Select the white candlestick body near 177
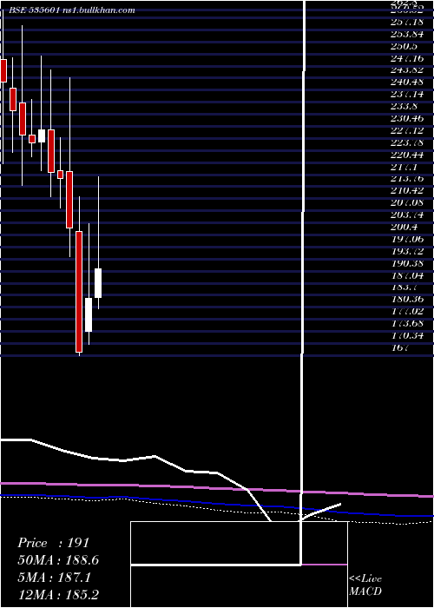 [89, 314]
